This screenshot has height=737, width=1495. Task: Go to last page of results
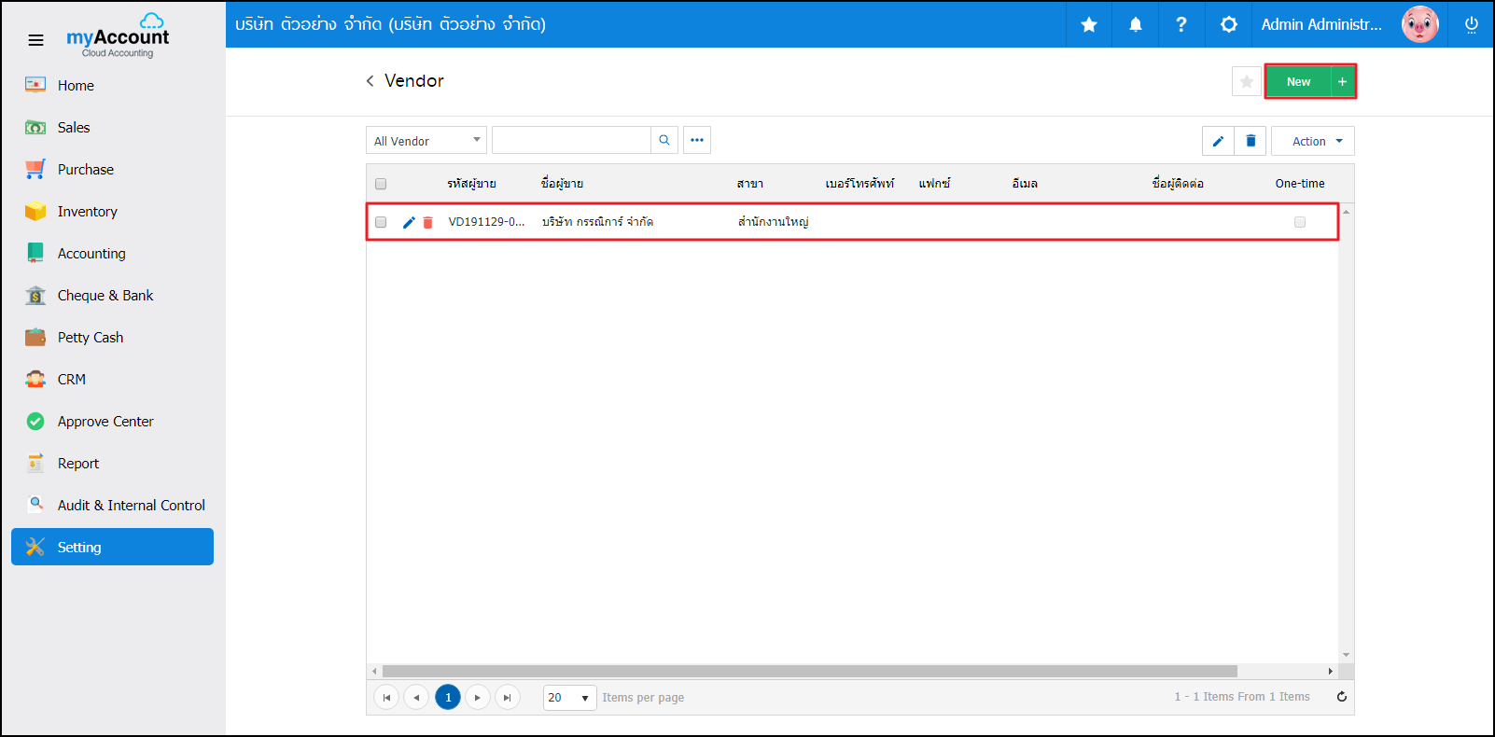coord(508,697)
